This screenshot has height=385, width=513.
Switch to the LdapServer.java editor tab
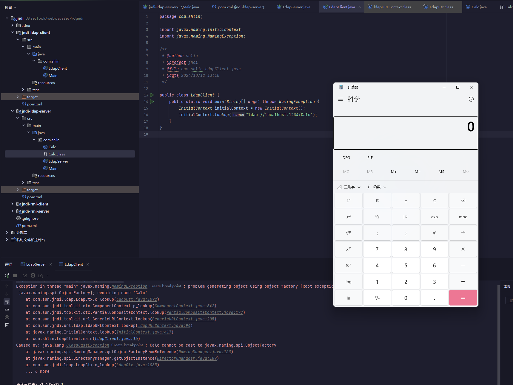[x=296, y=7]
